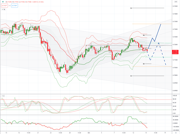Click the blue buy price 0.71591 button
Viewport: 180px width, 134px height.
tap(15, 6)
